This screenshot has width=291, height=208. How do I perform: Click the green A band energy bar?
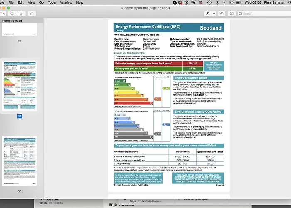[120, 81]
